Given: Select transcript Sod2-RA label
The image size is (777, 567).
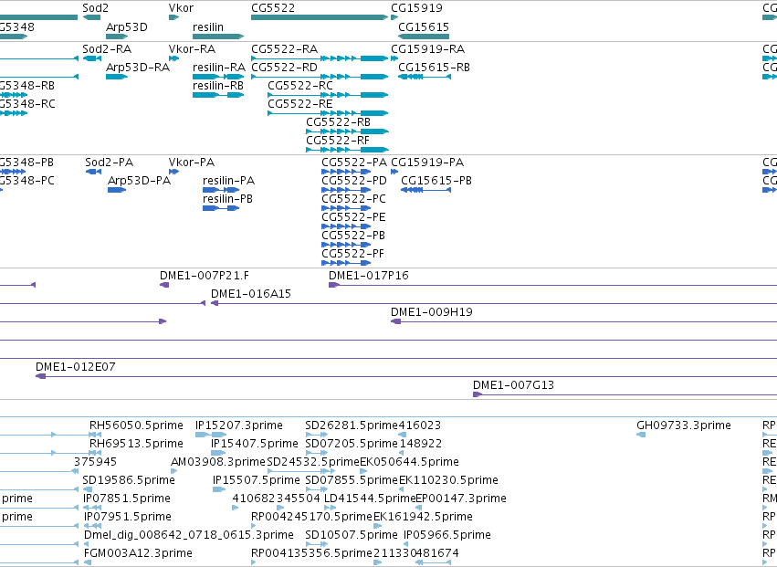Looking at the screenshot, I should (x=107, y=49).
